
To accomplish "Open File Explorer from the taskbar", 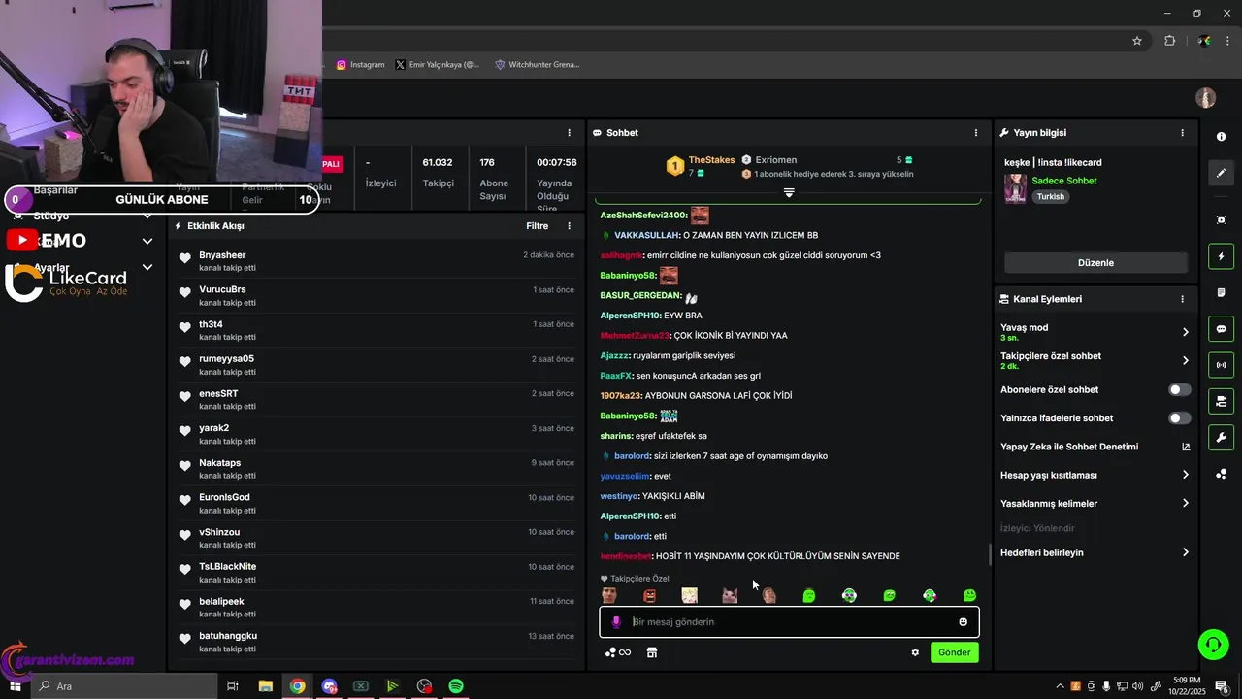I will click(265, 686).
